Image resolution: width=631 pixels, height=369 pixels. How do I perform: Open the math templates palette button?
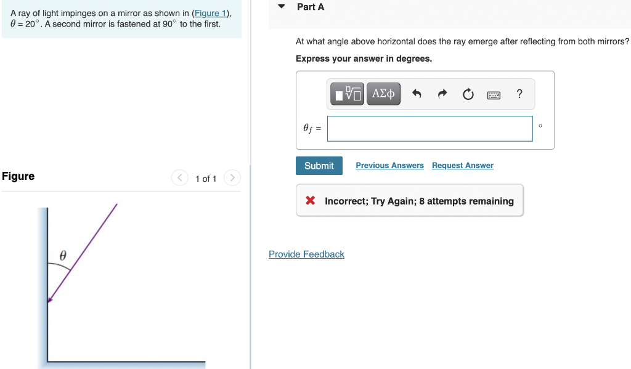[x=348, y=94]
